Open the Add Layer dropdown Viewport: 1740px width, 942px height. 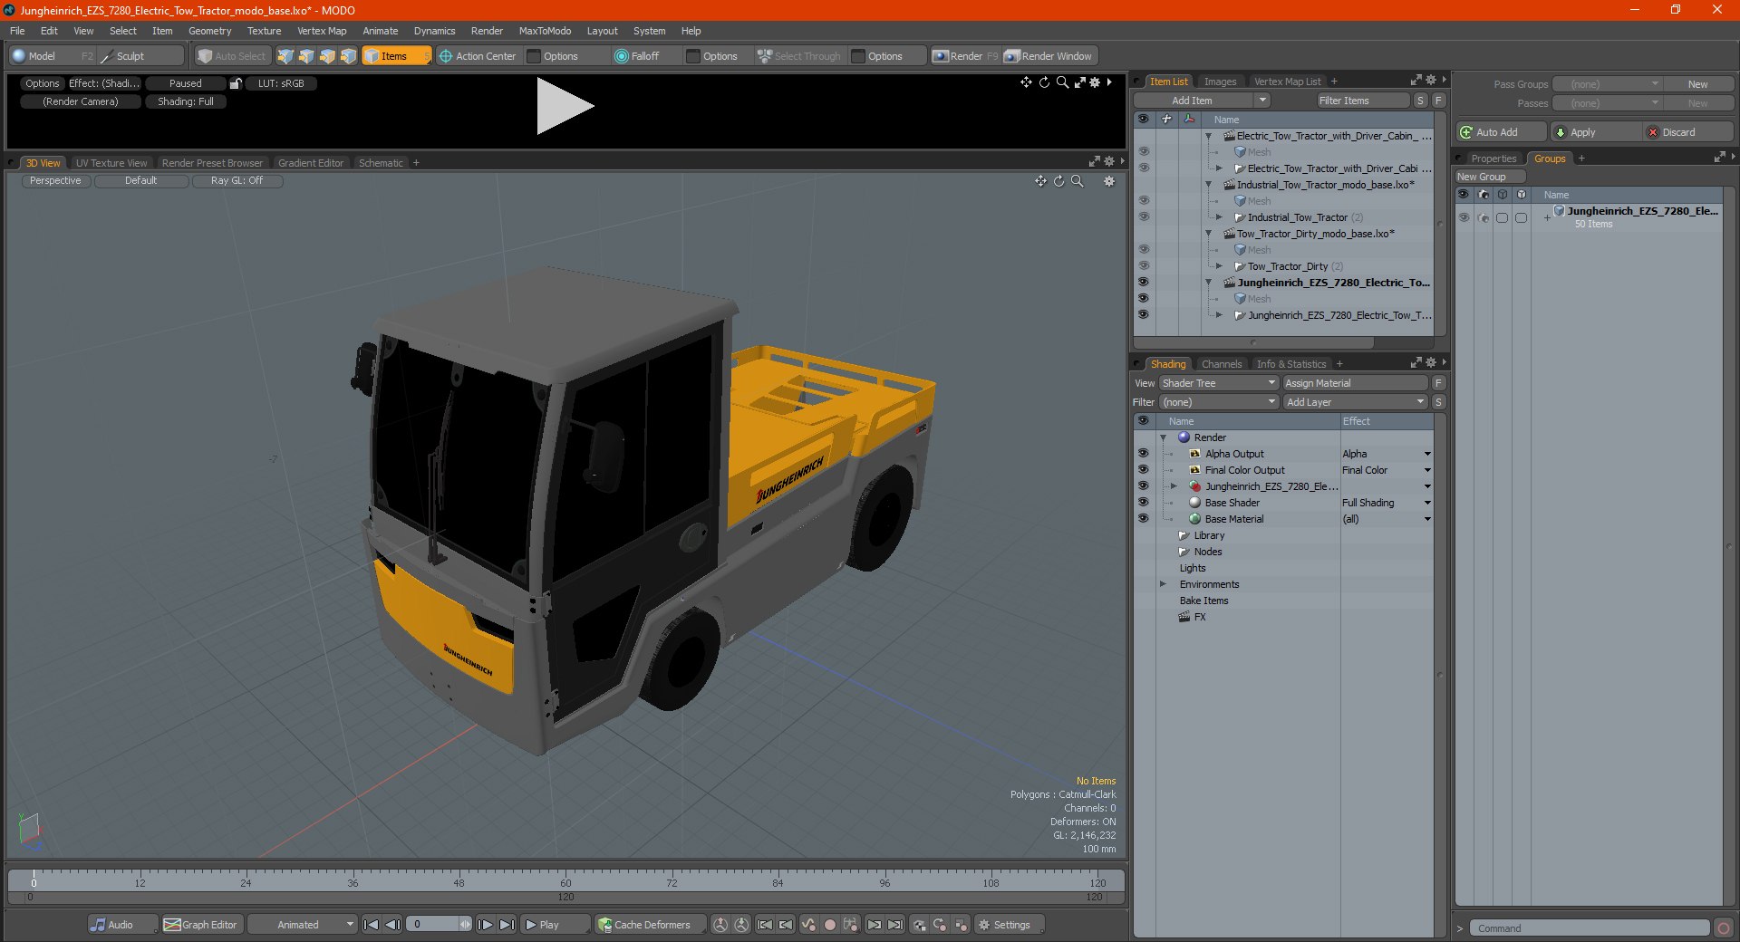coord(1356,402)
